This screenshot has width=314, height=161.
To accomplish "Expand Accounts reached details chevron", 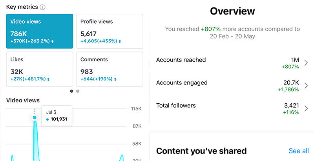I will (306, 63).
